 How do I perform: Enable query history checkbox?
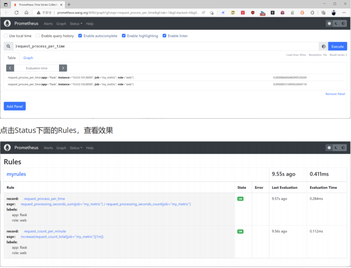click(38, 36)
